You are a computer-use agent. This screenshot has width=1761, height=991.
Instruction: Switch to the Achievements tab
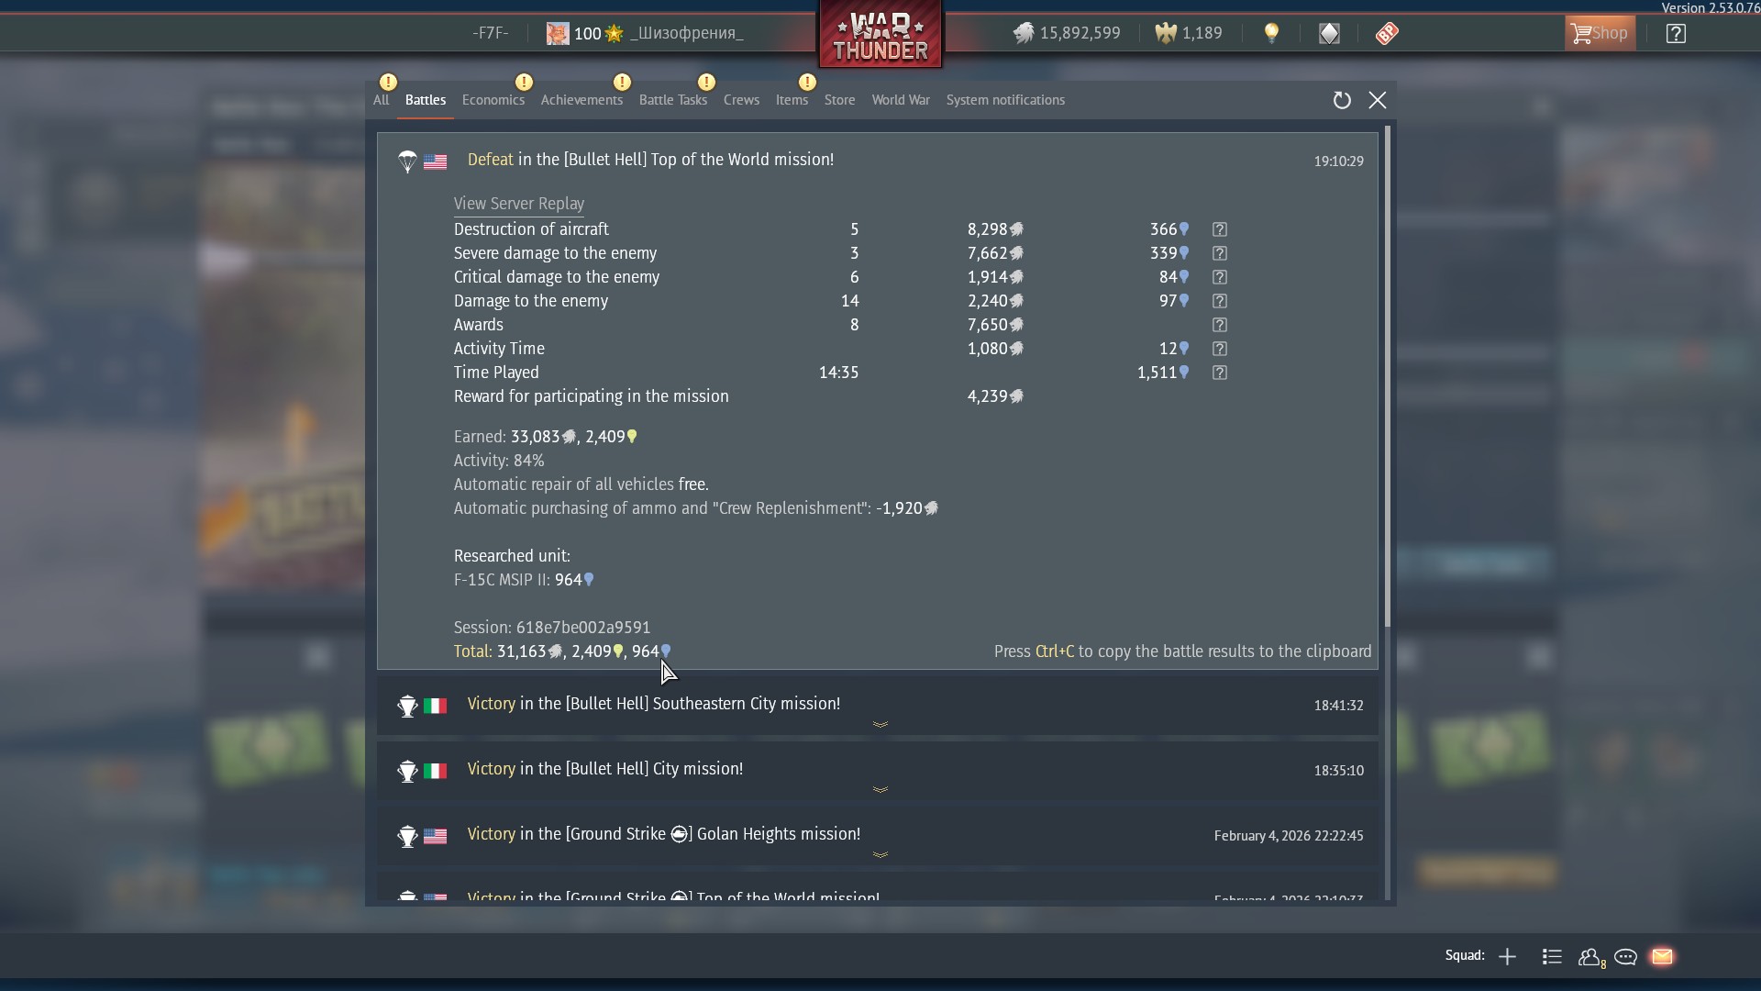(581, 100)
